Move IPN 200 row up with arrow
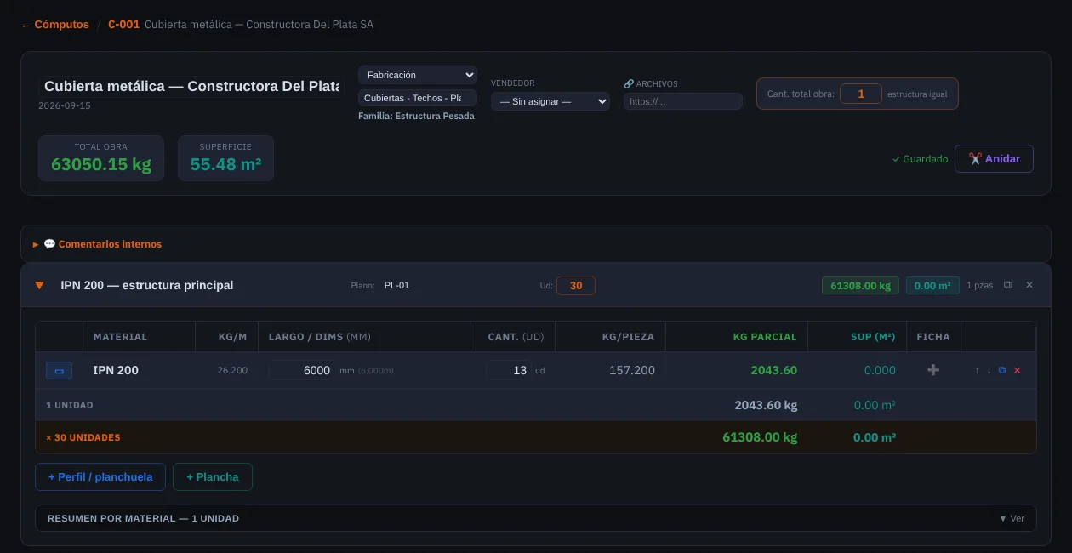Screen dimensions: 1072x553 point(977,371)
